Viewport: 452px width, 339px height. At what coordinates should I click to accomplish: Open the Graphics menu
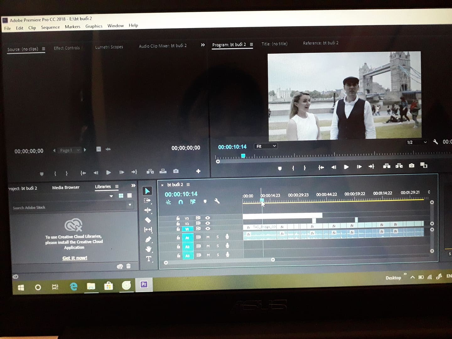click(x=94, y=26)
